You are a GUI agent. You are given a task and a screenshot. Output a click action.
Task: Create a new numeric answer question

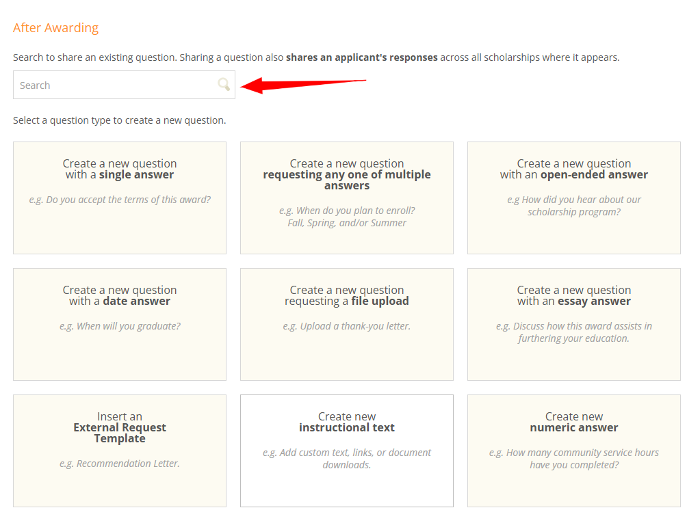tap(573, 450)
